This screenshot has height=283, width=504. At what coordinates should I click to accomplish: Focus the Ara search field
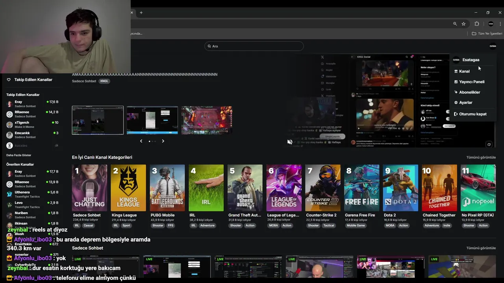254,46
